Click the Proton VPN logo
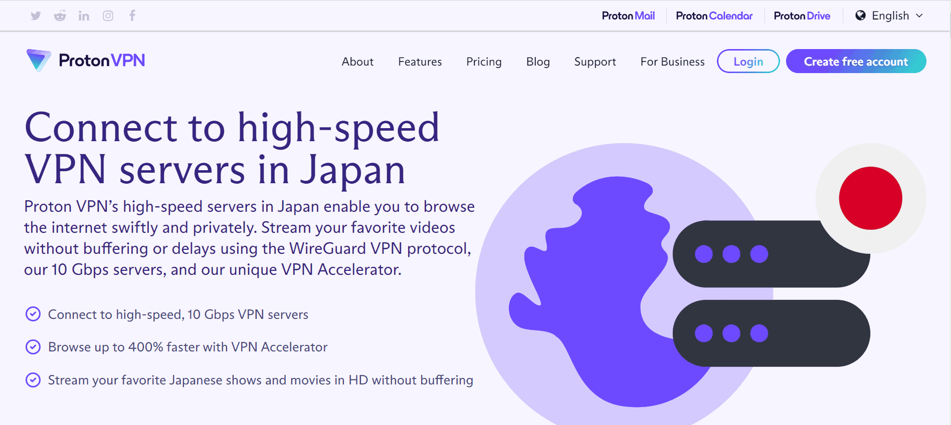Image resolution: width=951 pixels, height=425 pixels. [x=86, y=61]
